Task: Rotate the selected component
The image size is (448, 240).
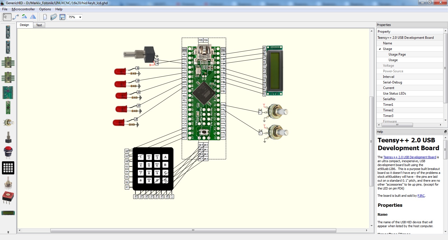Action: click(24, 17)
